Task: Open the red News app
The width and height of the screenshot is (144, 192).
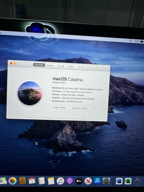Action: pos(88,181)
